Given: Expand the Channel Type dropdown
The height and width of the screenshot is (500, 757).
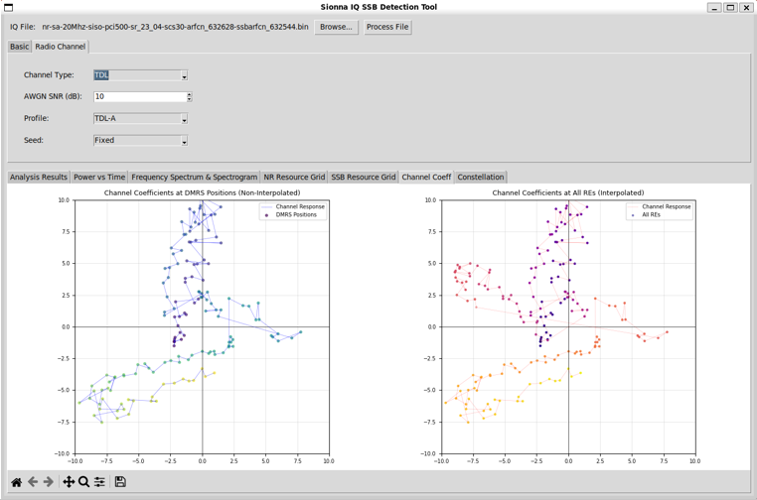Looking at the screenshot, I should [x=184, y=75].
